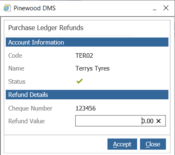Click the Internet Explorer page icon

[7, 8]
